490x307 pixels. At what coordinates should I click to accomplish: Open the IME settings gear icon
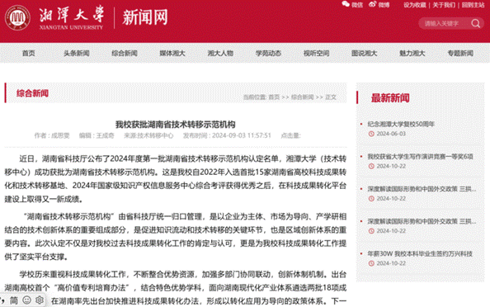pyautogui.click(x=40, y=300)
